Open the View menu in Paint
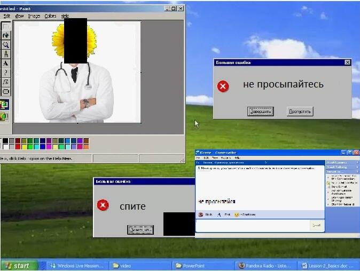The width and height of the screenshot is (360, 271). pyautogui.click(x=20, y=16)
